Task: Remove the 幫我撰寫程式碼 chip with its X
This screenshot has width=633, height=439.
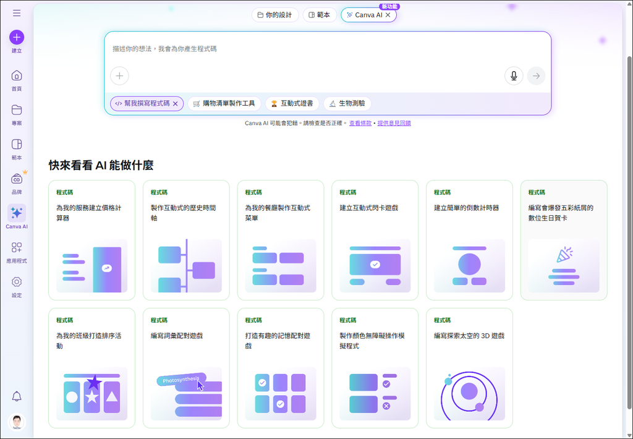Action: tap(176, 104)
